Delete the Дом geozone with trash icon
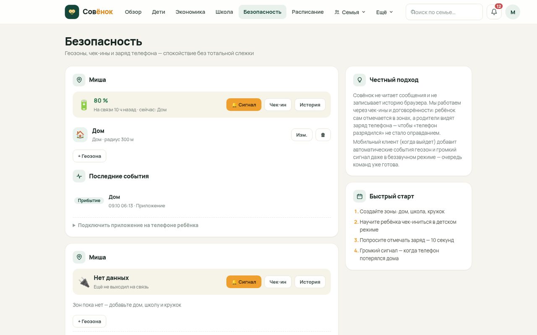Viewport: 537px width, 335px height. click(323, 135)
